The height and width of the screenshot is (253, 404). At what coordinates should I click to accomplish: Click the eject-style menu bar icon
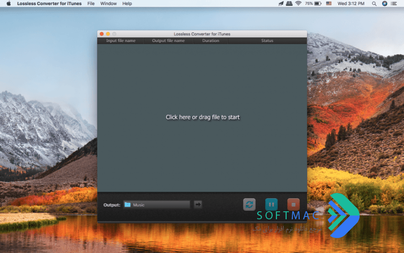pos(289,3)
